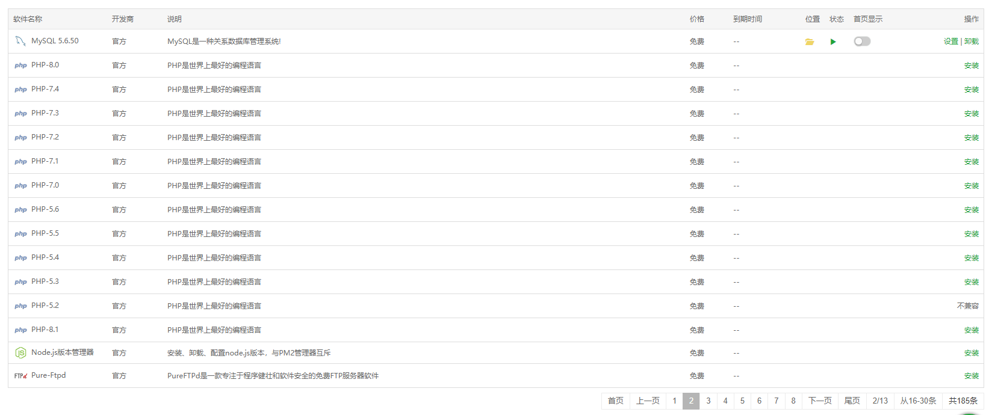Click the PHP-7.2 php logo icon
The image size is (989, 415).
20,138
